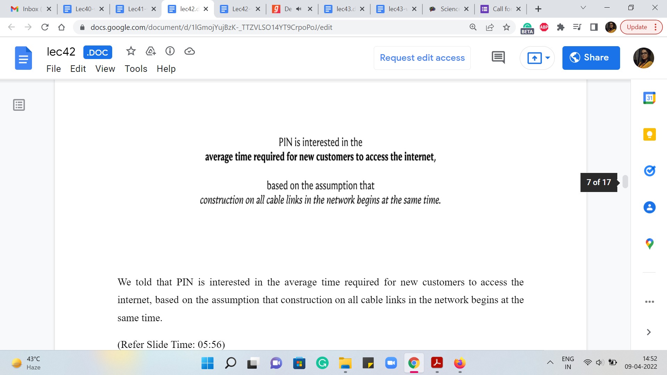Expand the tab search chevron
This screenshot has height=375, width=667.
[x=583, y=8]
